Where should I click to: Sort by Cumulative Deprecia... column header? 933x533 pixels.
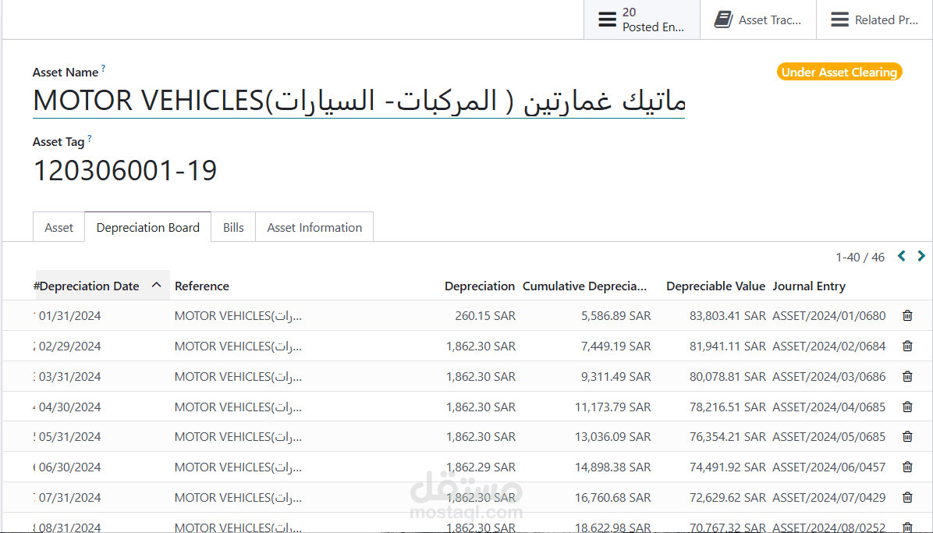[584, 286]
